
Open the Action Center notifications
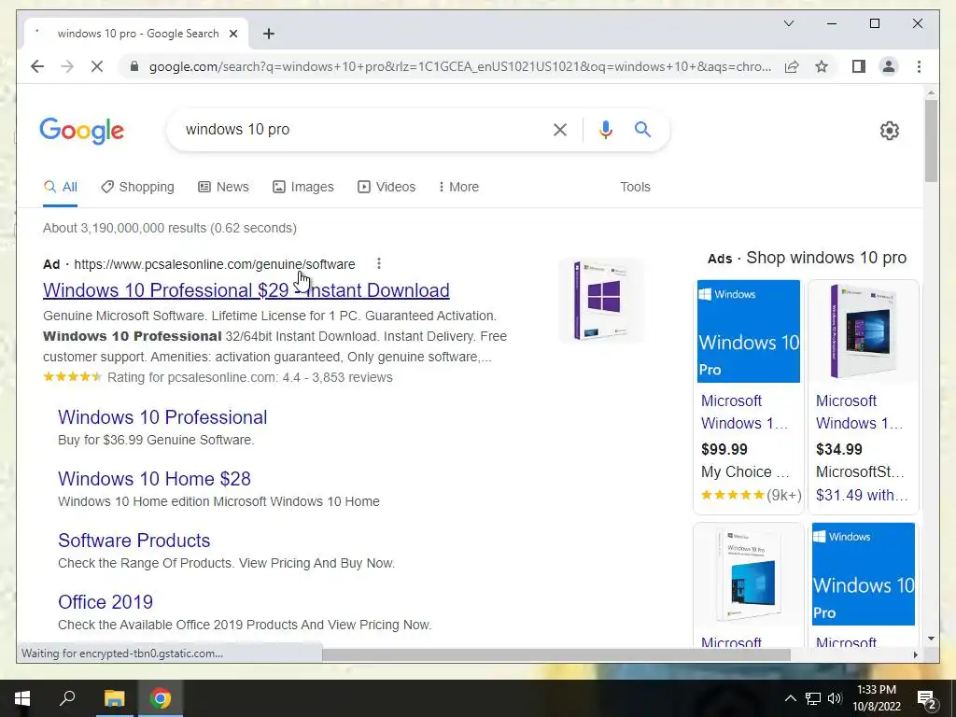[x=926, y=698]
